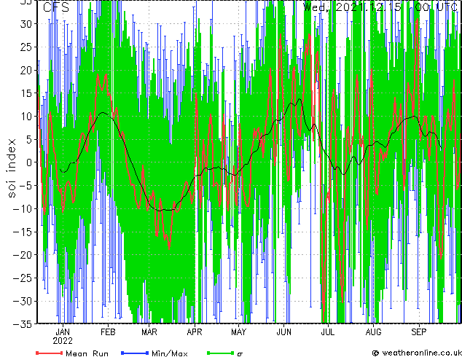The height and width of the screenshot is (357, 462).
Task: Click the 5 y-axis value
Action: [29, 139]
